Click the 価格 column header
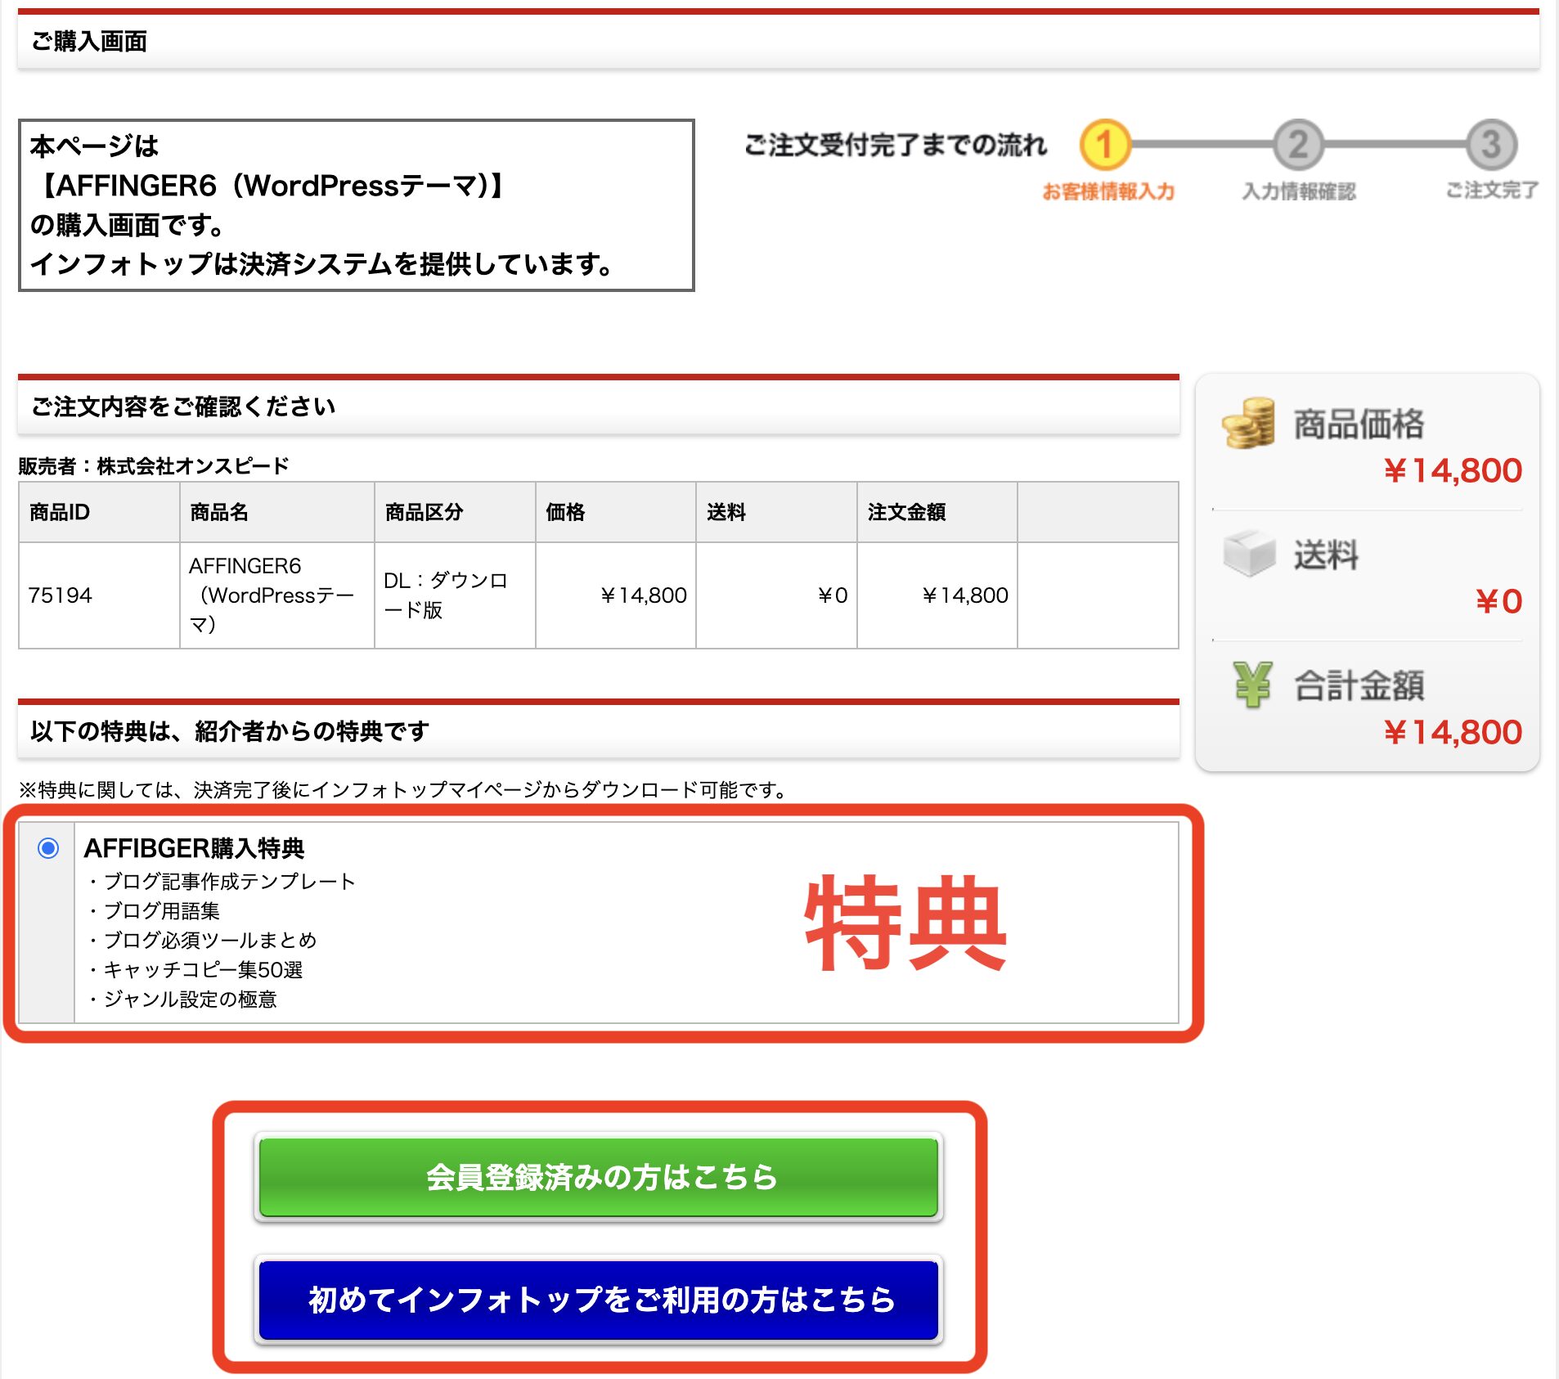 click(616, 512)
